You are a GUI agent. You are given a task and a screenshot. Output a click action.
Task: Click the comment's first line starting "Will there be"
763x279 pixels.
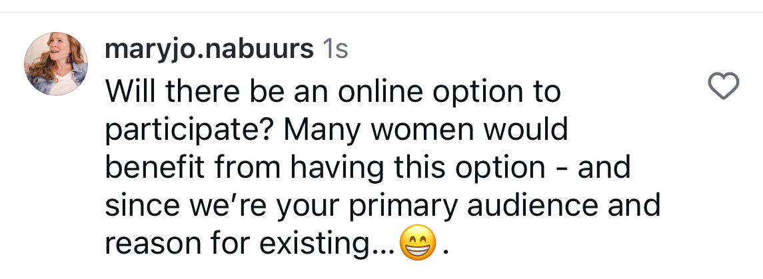point(332,93)
